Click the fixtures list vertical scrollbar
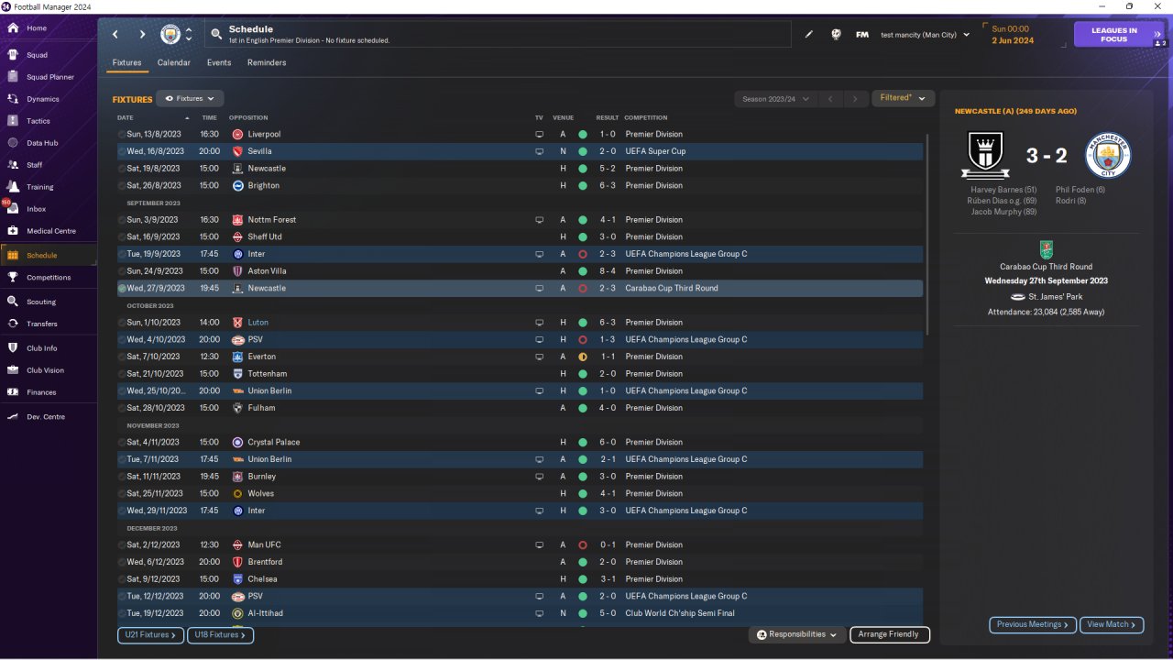 pyautogui.click(x=928, y=234)
